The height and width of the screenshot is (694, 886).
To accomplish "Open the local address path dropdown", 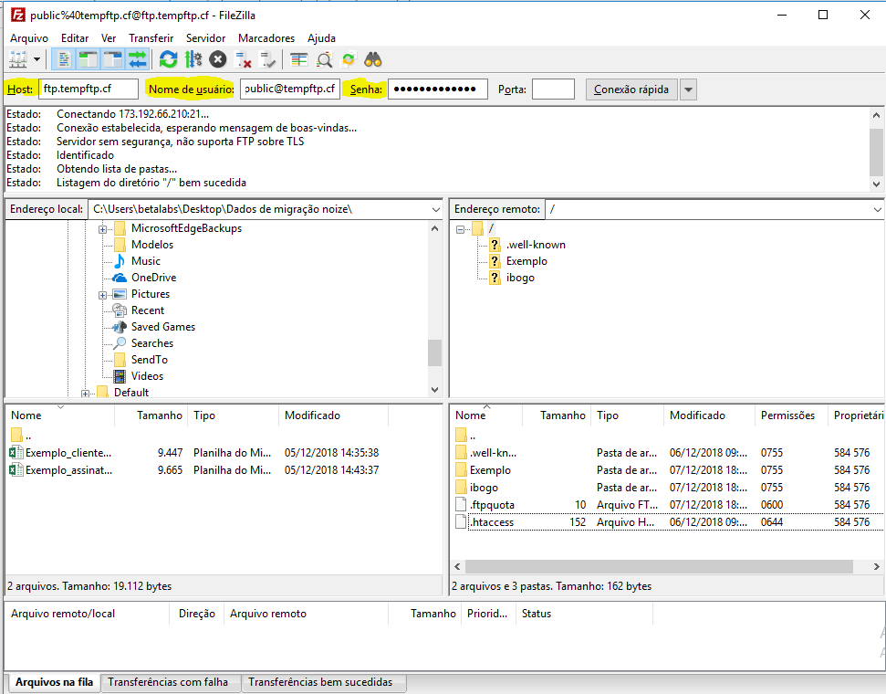I will [435, 209].
